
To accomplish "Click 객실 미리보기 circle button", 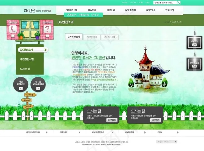I will 21,84.
